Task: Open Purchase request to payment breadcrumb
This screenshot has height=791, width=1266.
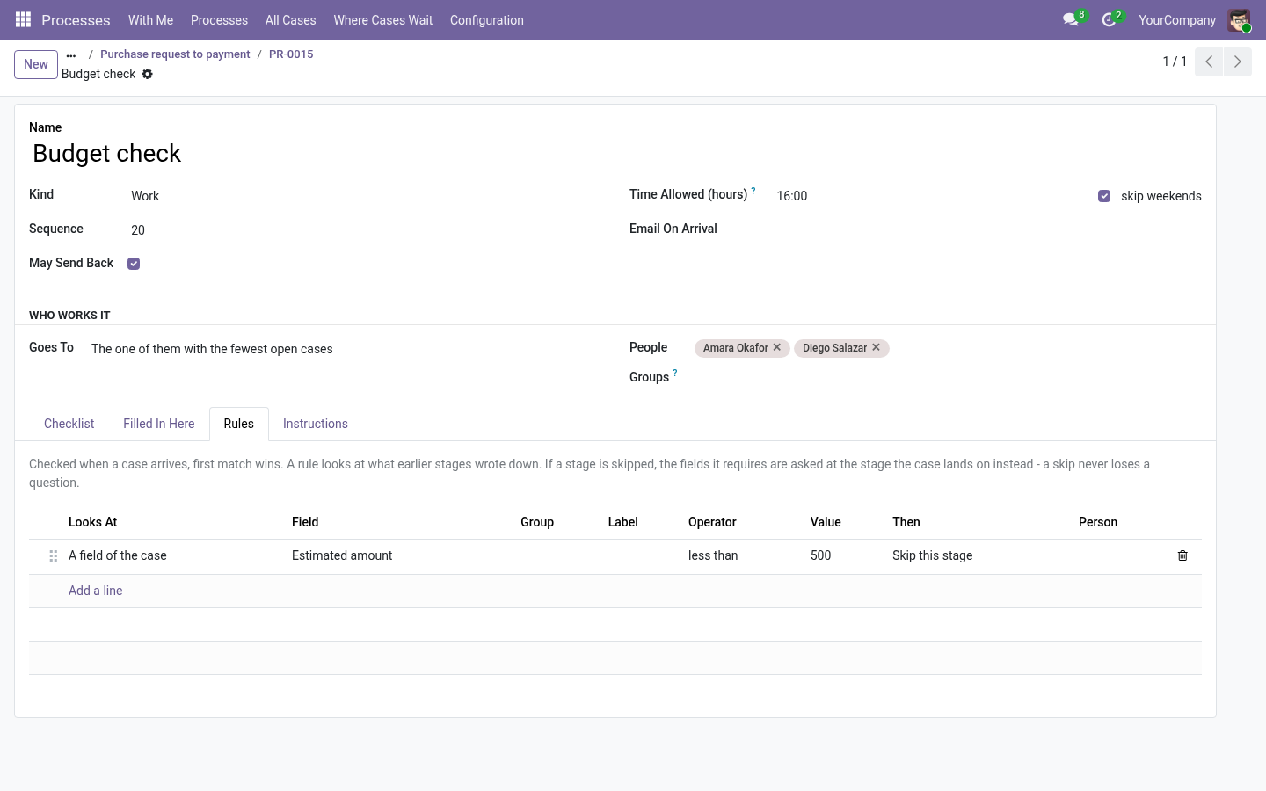Action: pyautogui.click(x=175, y=54)
